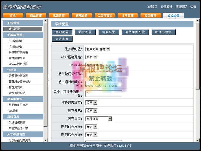
Task: Select 系统配置 in the sidebar
Action: 22,29
